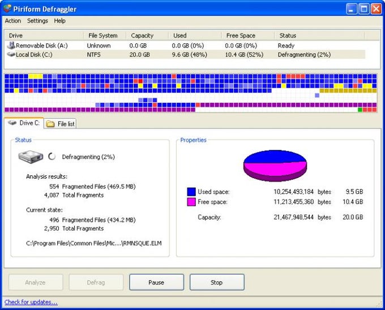385x310 pixels.
Task: Click the lone light-blue block in the empty map area
Action: pos(317,96)
